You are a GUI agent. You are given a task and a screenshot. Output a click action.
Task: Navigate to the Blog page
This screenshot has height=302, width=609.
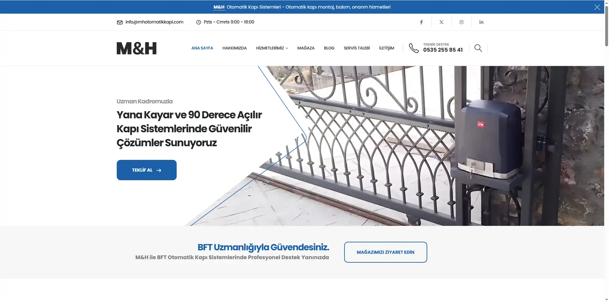pyautogui.click(x=329, y=48)
